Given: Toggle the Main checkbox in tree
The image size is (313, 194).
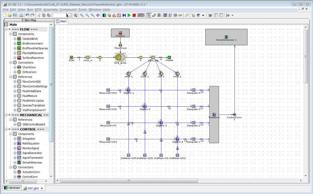Looking at the screenshot, I should click(x=6, y=24).
